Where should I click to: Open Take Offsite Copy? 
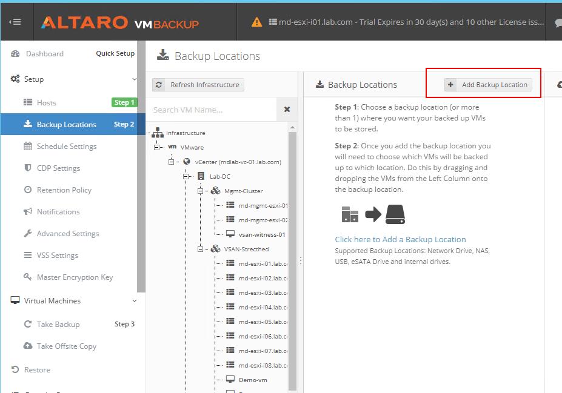pyautogui.click(x=66, y=346)
